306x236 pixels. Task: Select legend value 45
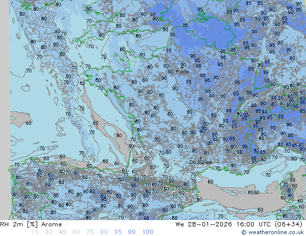pos(62,232)
